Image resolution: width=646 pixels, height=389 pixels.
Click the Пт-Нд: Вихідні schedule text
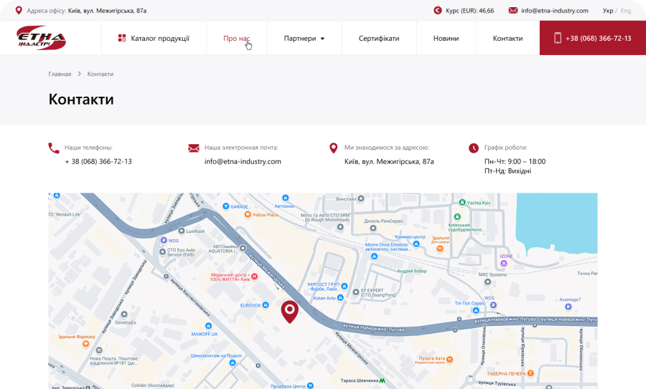click(507, 171)
